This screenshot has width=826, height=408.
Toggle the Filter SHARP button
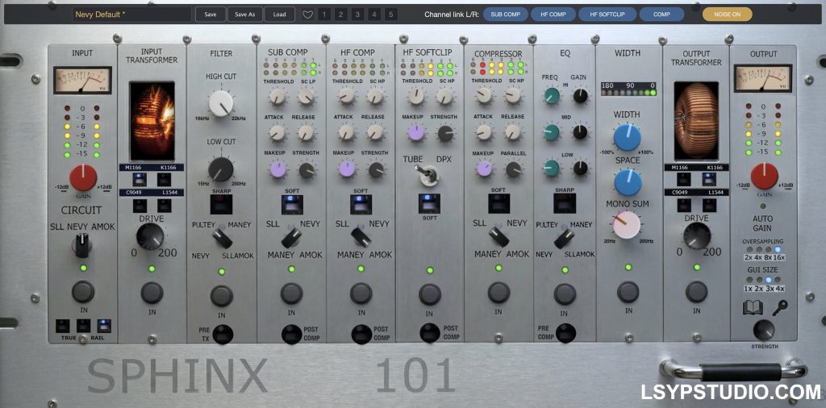pyautogui.click(x=221, y=204)
